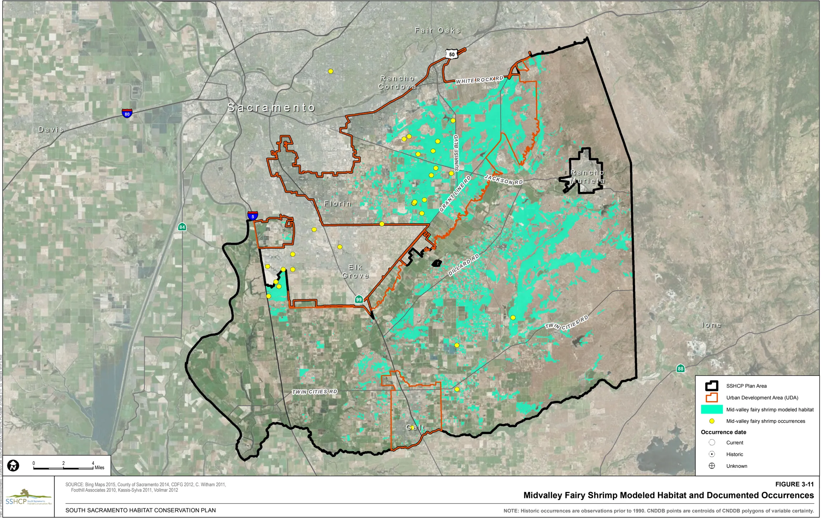Click the Route 99 highway marker
Image resolution: width=821 pixels, height=518 pixels.
tap(359, 299)
